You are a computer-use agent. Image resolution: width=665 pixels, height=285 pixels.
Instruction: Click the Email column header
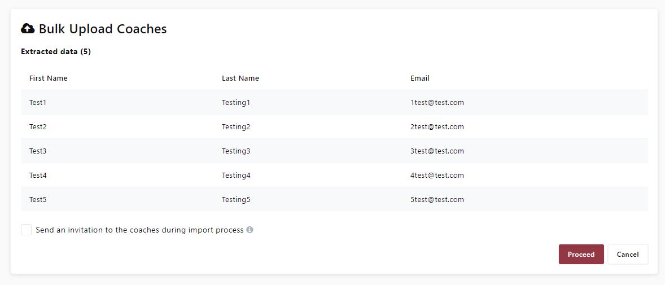pyautogui.click(x=420, y=78)
